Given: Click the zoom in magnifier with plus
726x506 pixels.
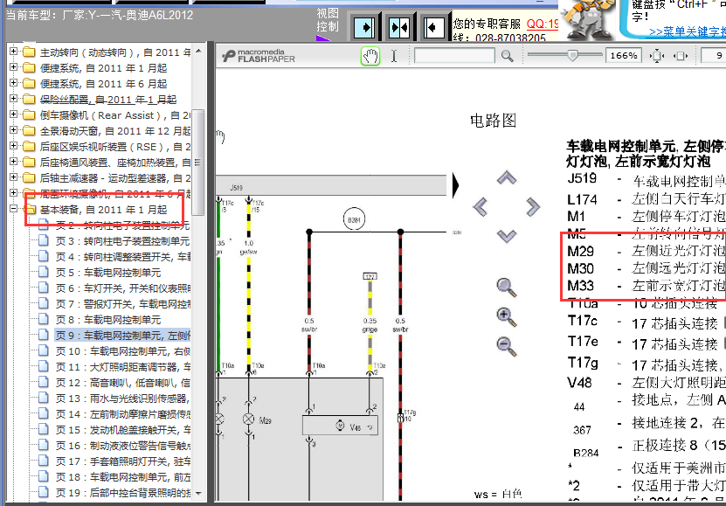Looking at the screenshot, I should point(506,317).
